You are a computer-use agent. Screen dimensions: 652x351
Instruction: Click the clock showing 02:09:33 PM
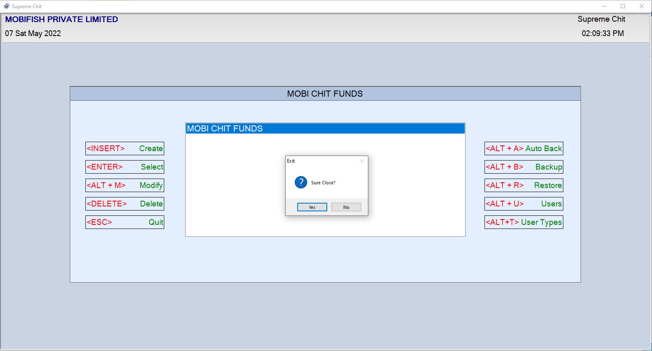(x=603, y=34)
